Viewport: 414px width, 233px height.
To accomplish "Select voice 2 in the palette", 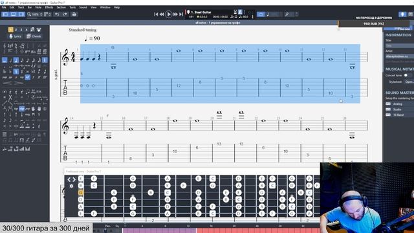I will click(x=16, y=30).
